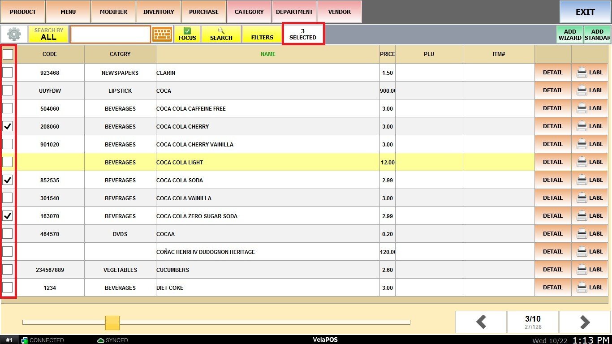612x344 pixels.
Task: Open the FILTERS options
Action: (262, 34)
